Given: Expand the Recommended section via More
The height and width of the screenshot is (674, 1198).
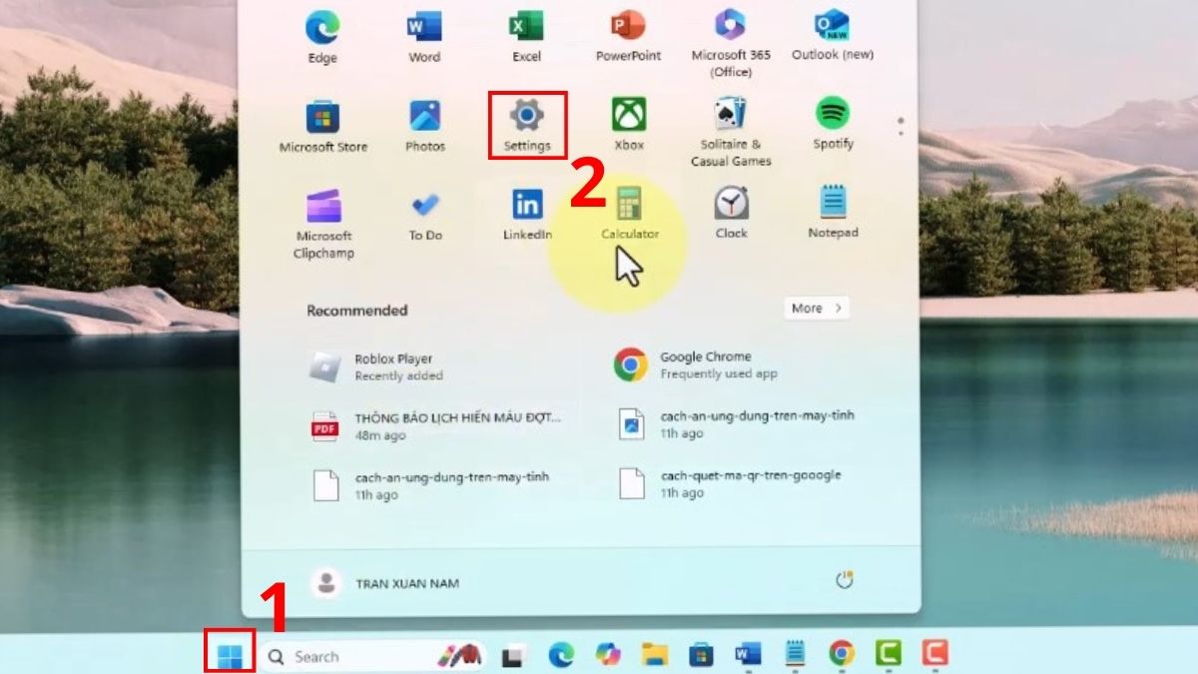Looking at the screenshot, I should pyautogui.click(x=815, y=309).
